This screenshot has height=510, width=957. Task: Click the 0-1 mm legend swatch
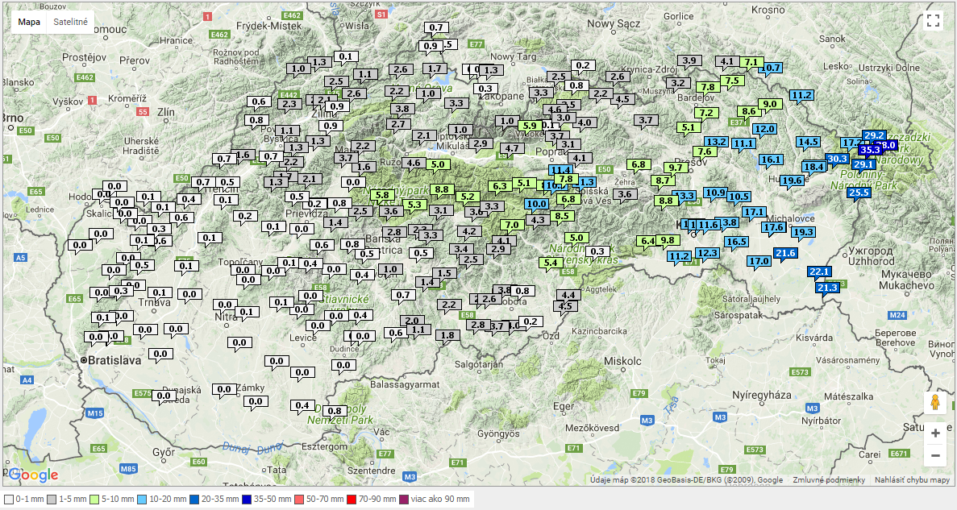click(9, 500)
